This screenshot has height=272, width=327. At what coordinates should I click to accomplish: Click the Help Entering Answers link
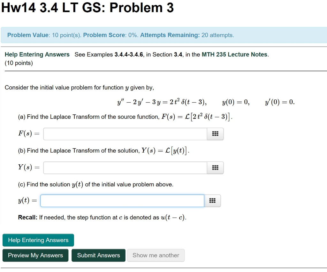(x=37, y=54)
